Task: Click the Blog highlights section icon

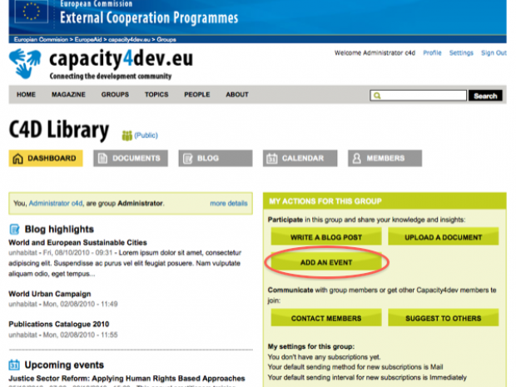Action: click(14, 229)
